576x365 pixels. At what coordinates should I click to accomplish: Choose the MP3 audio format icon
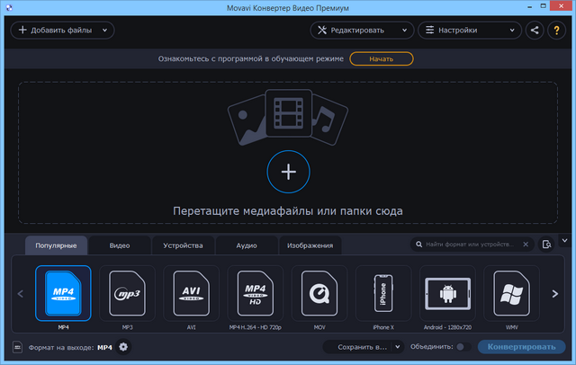point(128,292)
